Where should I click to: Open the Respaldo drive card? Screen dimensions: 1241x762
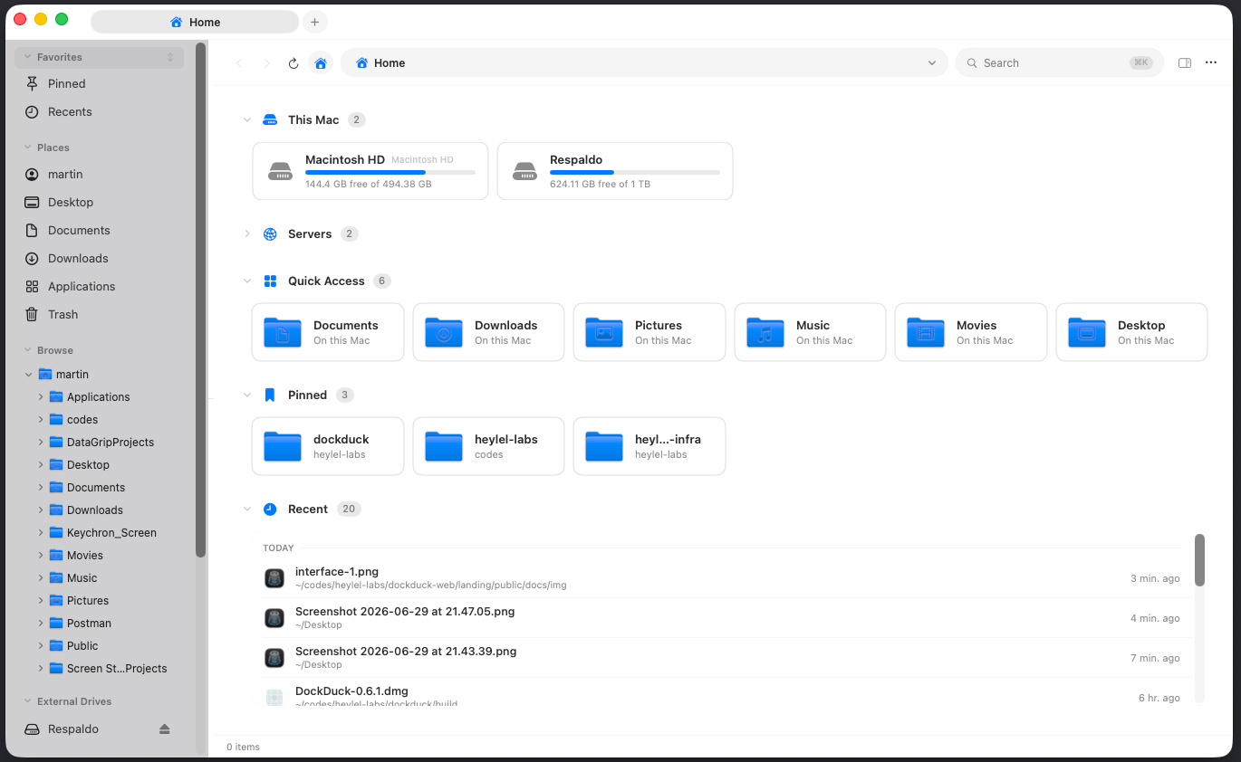(x=615, y=171)
